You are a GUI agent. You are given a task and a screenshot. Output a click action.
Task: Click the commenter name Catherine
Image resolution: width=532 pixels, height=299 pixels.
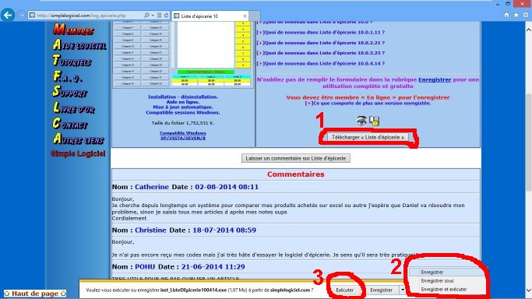[152, 187]
